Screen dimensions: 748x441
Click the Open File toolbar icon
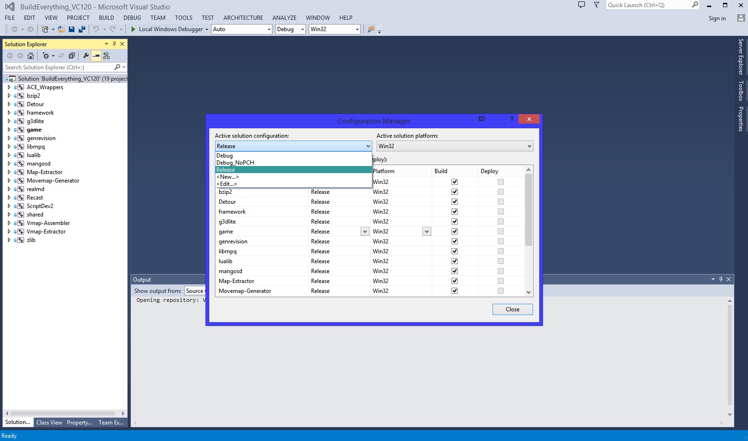click(61, 29)
